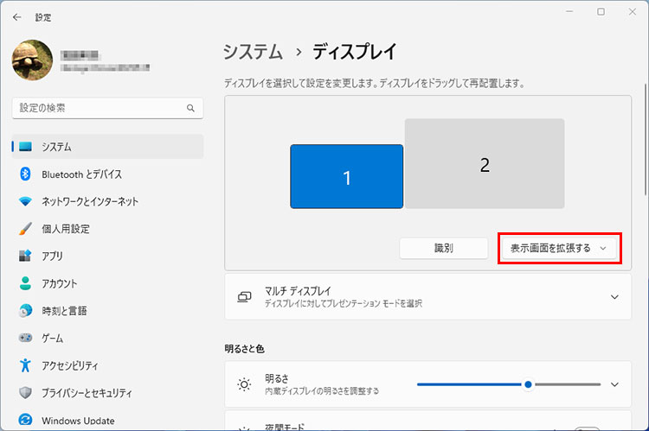This screenshot has width=649, height=431.
Task: Select the ゲーム controller icon
Action: 25,339
